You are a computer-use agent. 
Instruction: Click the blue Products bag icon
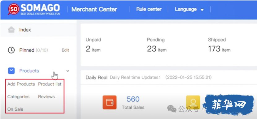pos(11,71)
